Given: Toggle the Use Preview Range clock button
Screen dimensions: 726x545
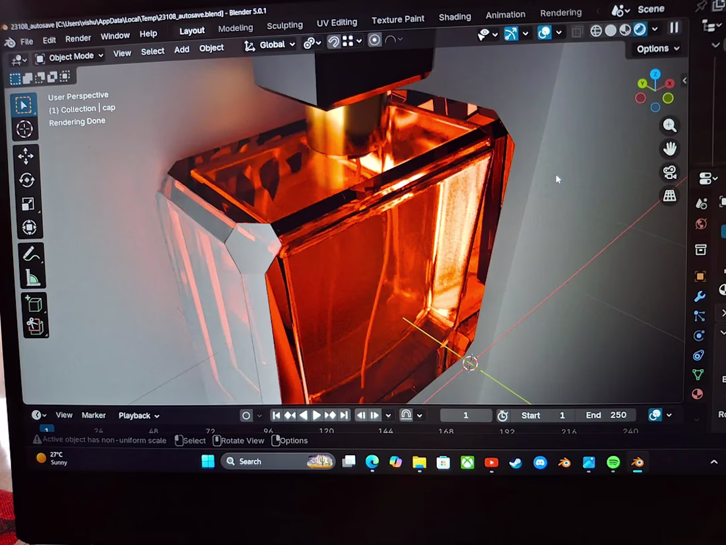Looking at the screenshot, I should click(502, 416).
